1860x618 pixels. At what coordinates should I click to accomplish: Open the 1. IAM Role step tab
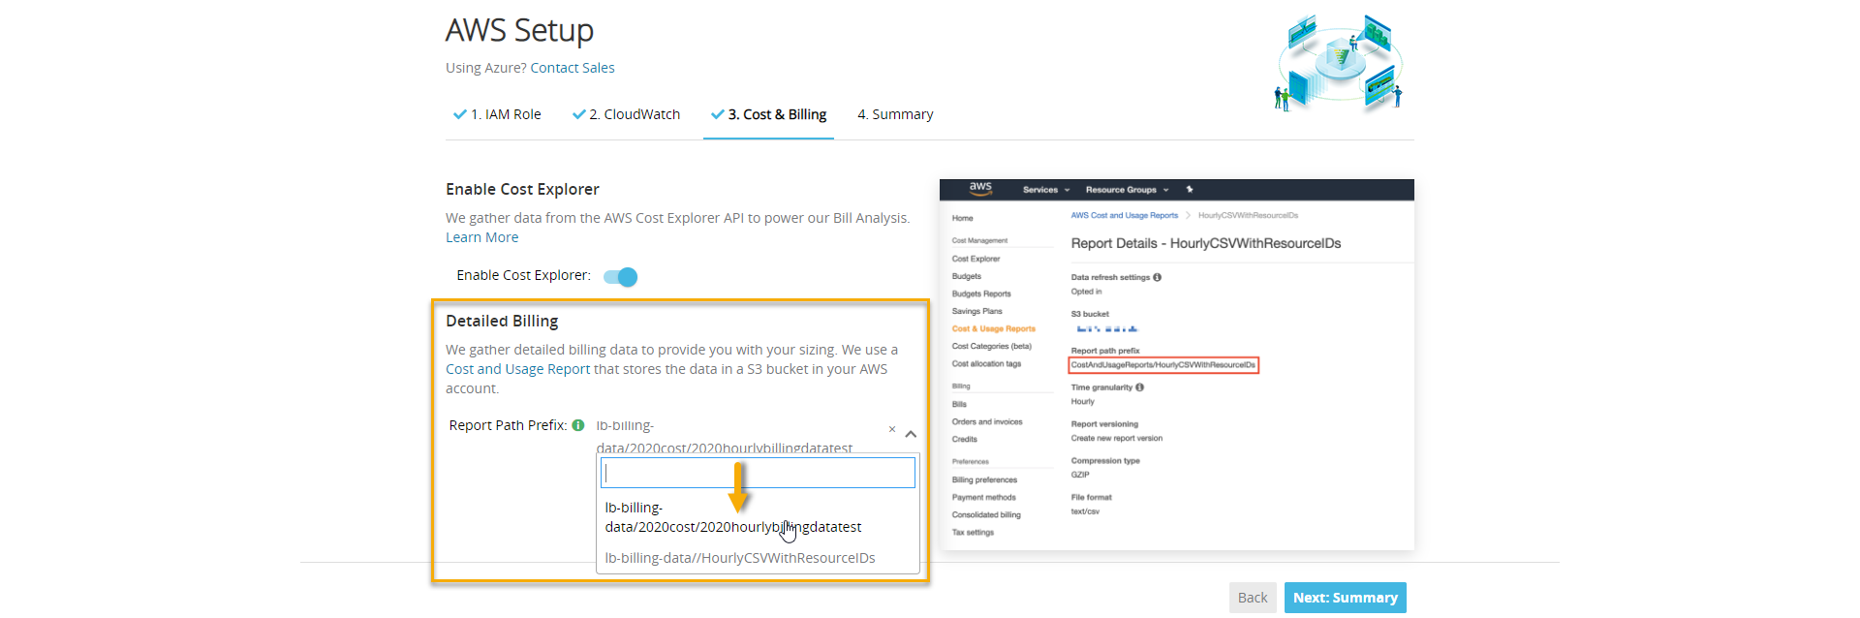(x=497, y=114)
